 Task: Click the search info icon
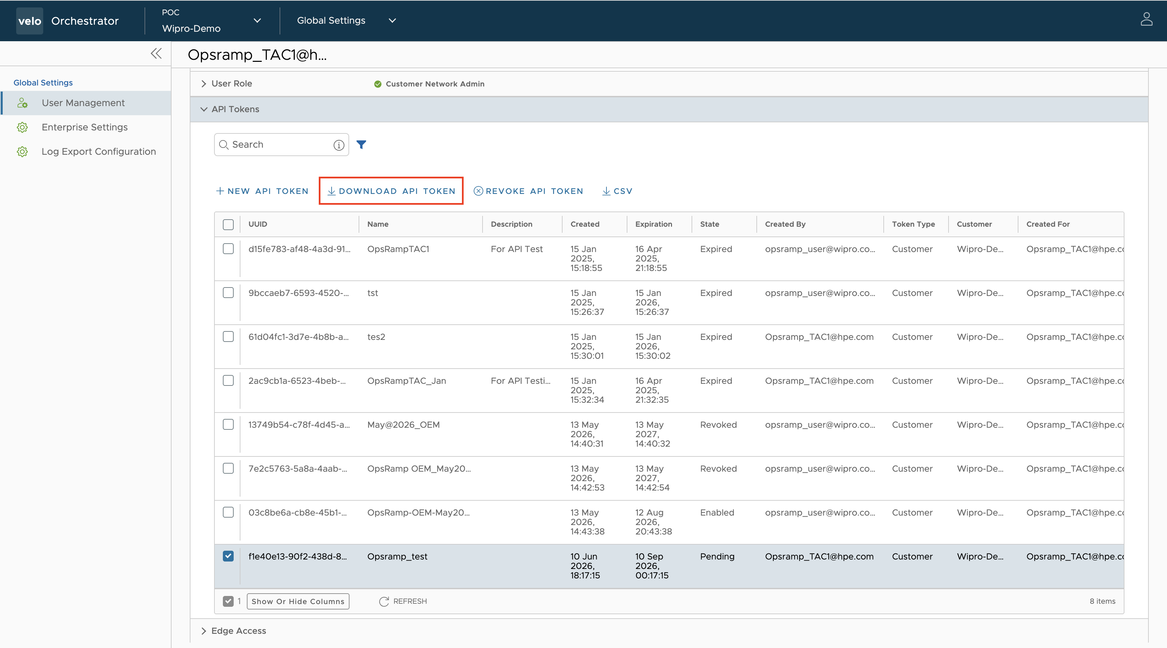[338, 145]
